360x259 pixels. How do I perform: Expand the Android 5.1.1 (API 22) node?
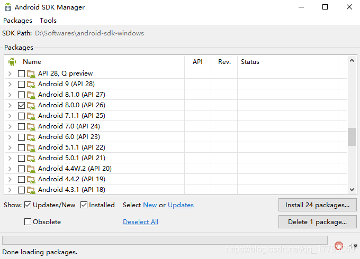(10, 147)
